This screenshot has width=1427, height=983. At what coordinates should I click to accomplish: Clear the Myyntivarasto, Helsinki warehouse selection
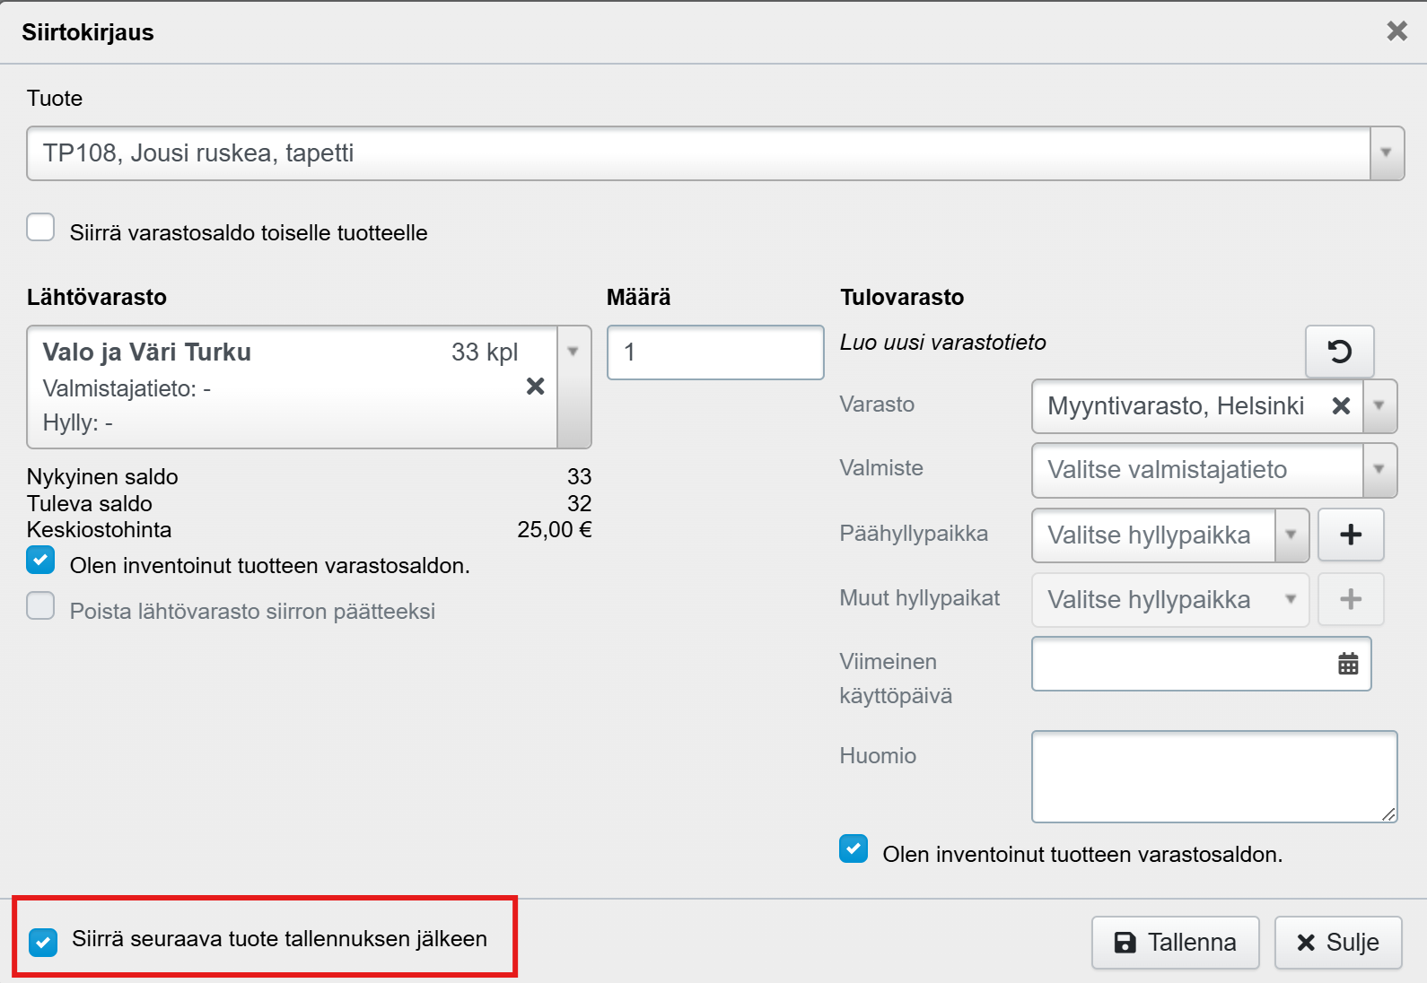click(1341, 406)
